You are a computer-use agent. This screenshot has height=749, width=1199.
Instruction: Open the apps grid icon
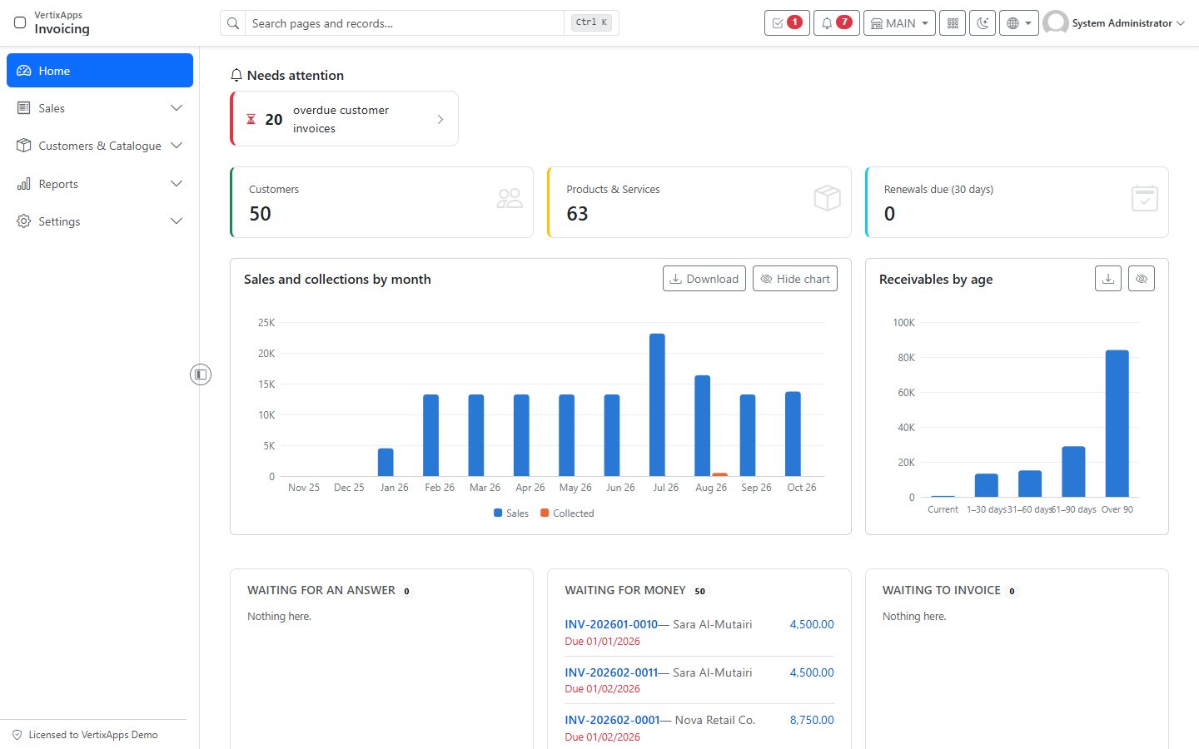click(x=953, y=23)
